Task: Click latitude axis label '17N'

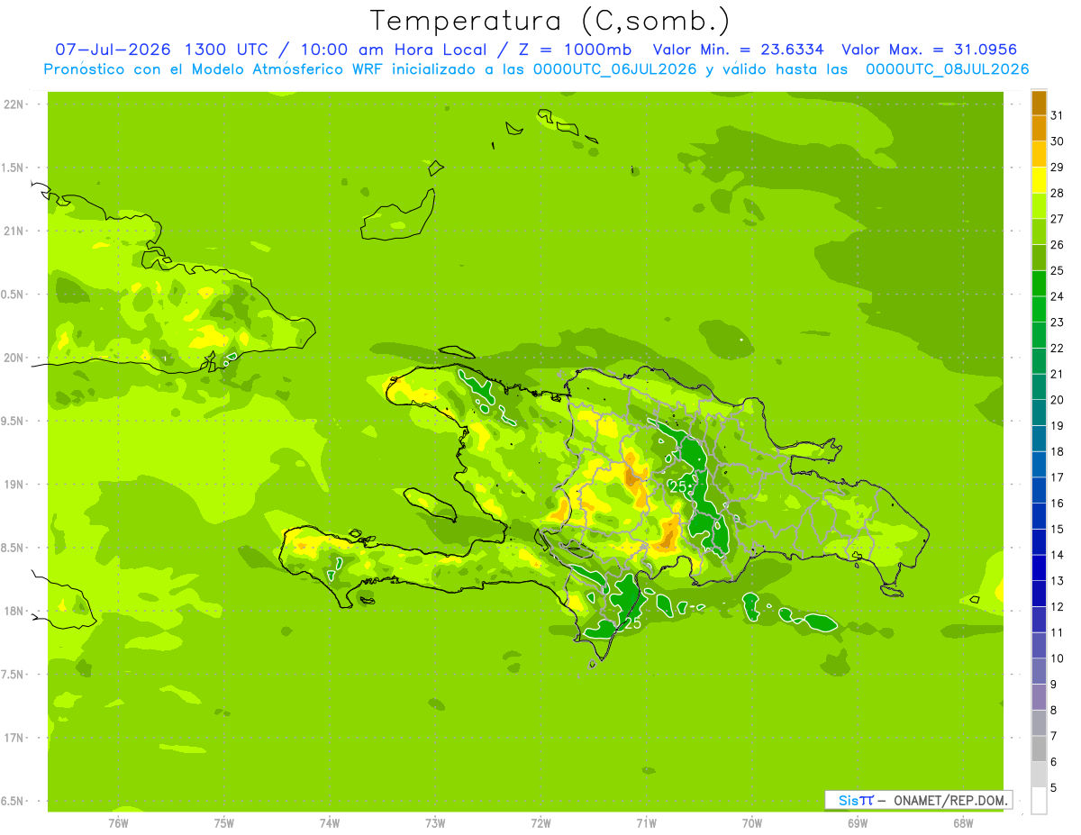Action: tap(14, 738)
